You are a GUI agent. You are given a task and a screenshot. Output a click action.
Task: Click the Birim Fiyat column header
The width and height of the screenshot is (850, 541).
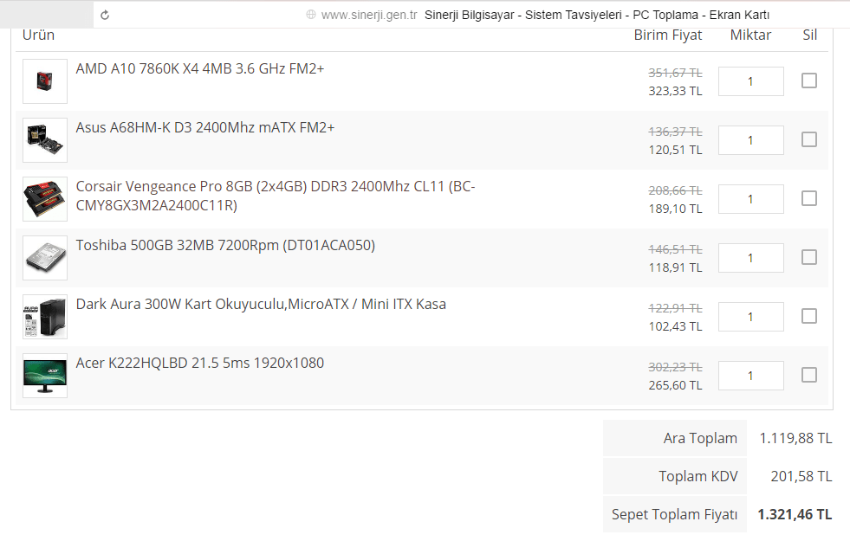(x=668, y=35)
